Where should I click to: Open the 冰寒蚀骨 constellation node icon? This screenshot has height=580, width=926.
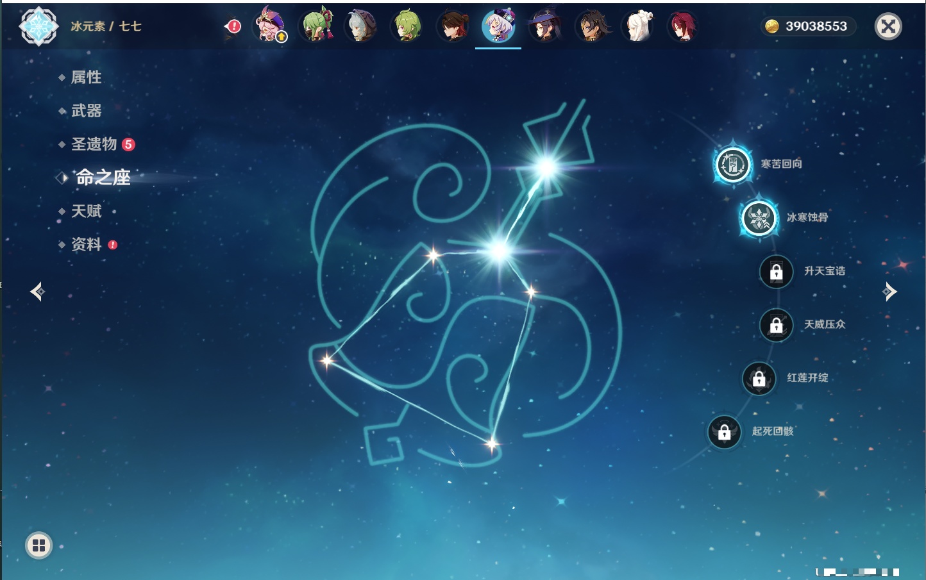tap(759, 218)
